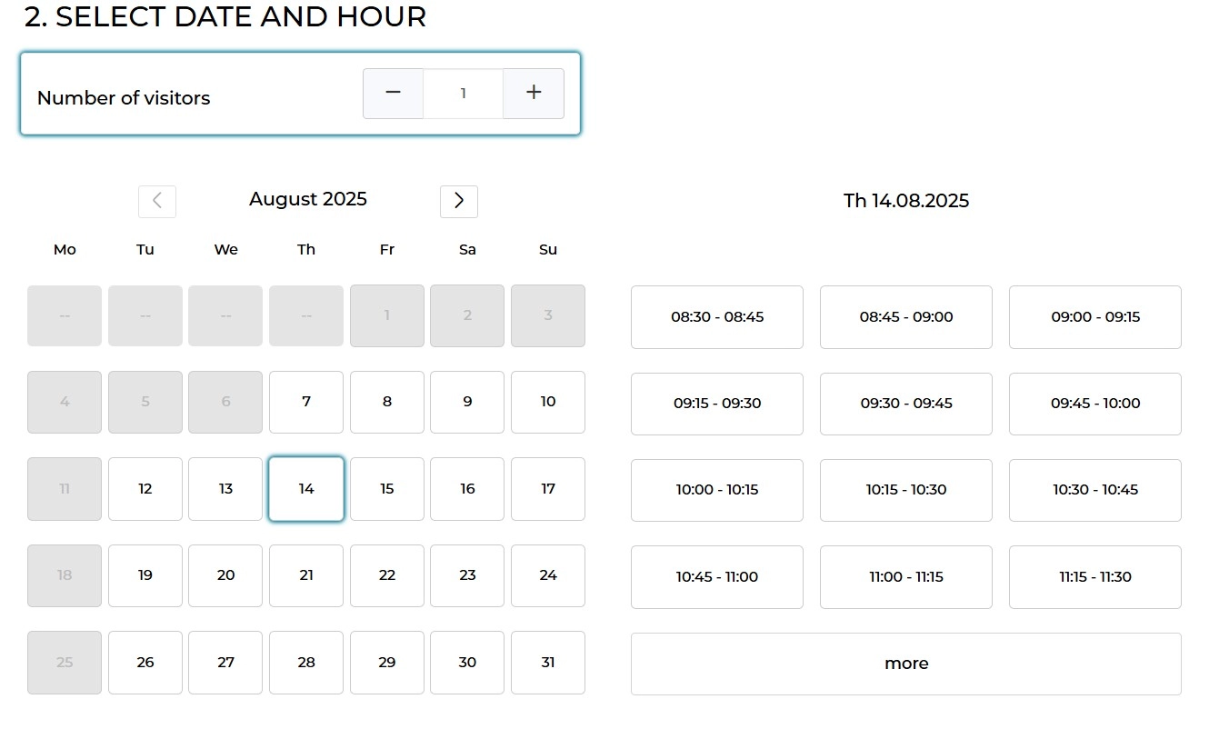The image size is (1209, 729).
Task: Choose the 10:15 - 10:30 time slot
Action: pos(905,490)
